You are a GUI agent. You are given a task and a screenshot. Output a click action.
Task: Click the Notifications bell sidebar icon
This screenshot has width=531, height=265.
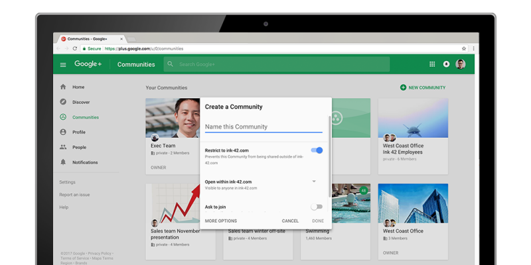pos(63,162)
